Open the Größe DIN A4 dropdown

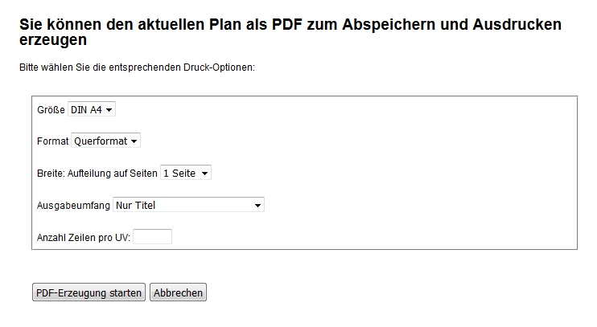(x=92, y=109)
